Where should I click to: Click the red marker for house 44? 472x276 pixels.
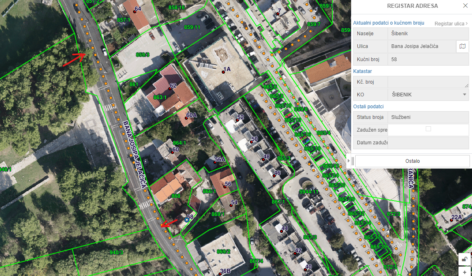point(281,231)
